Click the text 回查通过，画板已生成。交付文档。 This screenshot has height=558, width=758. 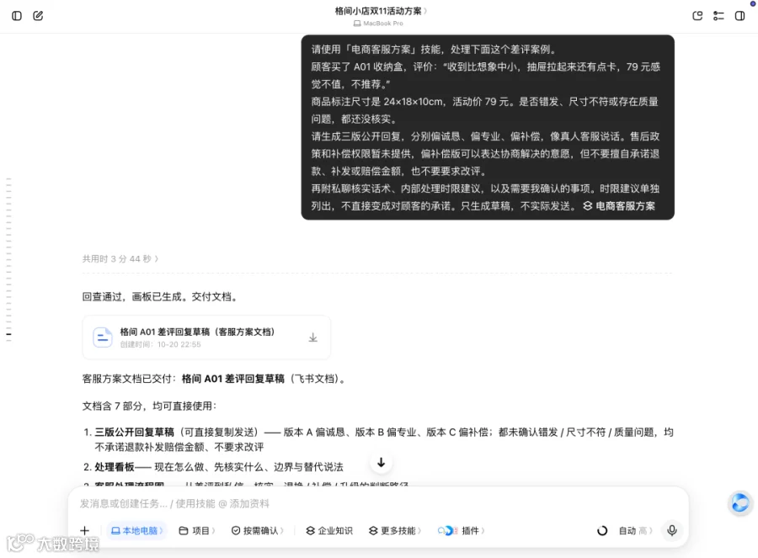point(161,296)
